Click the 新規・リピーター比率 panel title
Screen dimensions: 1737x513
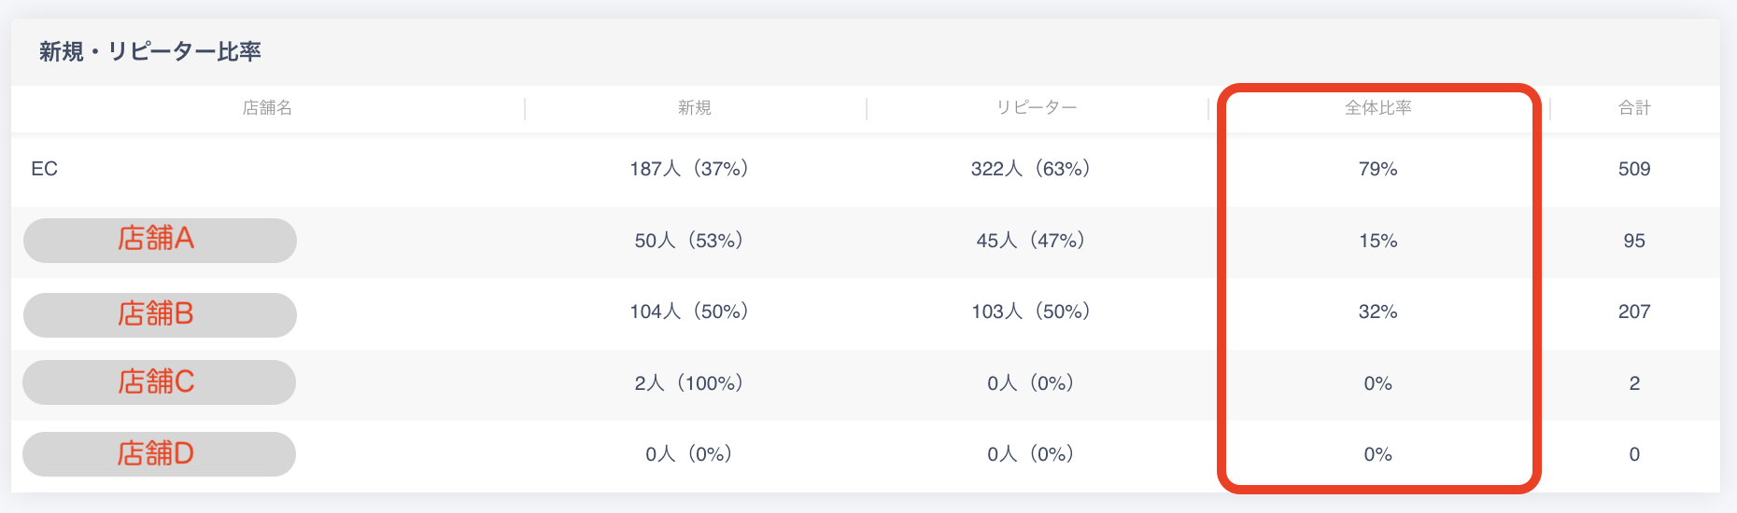[x=150, y=51]
